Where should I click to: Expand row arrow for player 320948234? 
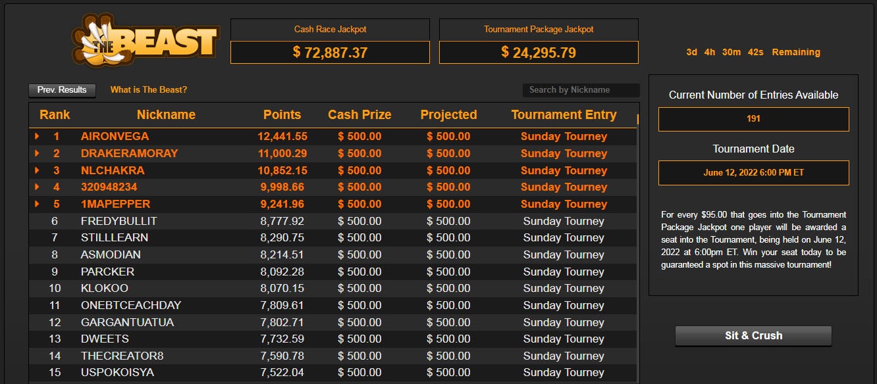(x=37, y=187)
